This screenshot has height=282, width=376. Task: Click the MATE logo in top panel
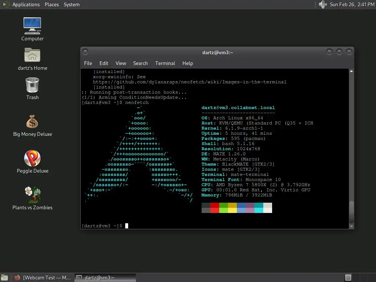pyautogui.click(x=6, y=4)
